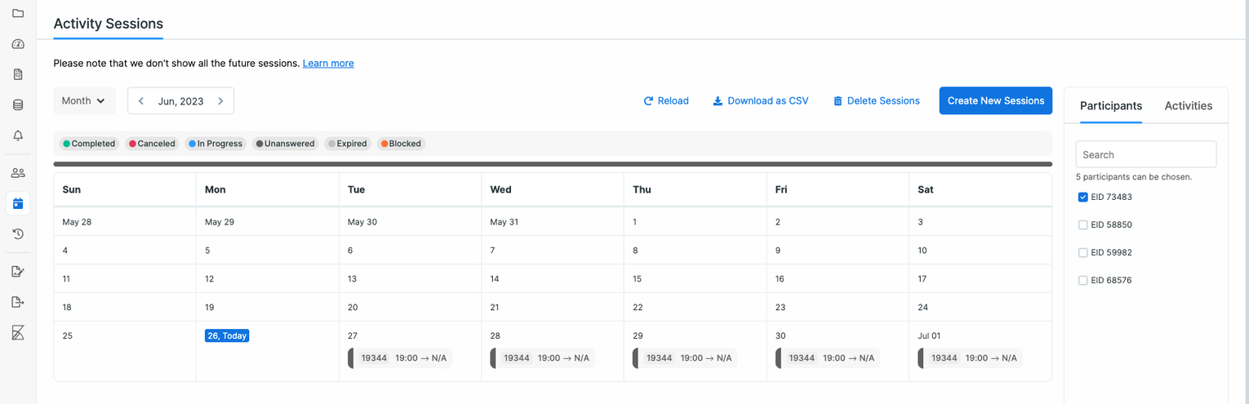Click the history clock icon in sidebar
The width and height of the screenshot is (1249, 404).
(18, 234)
